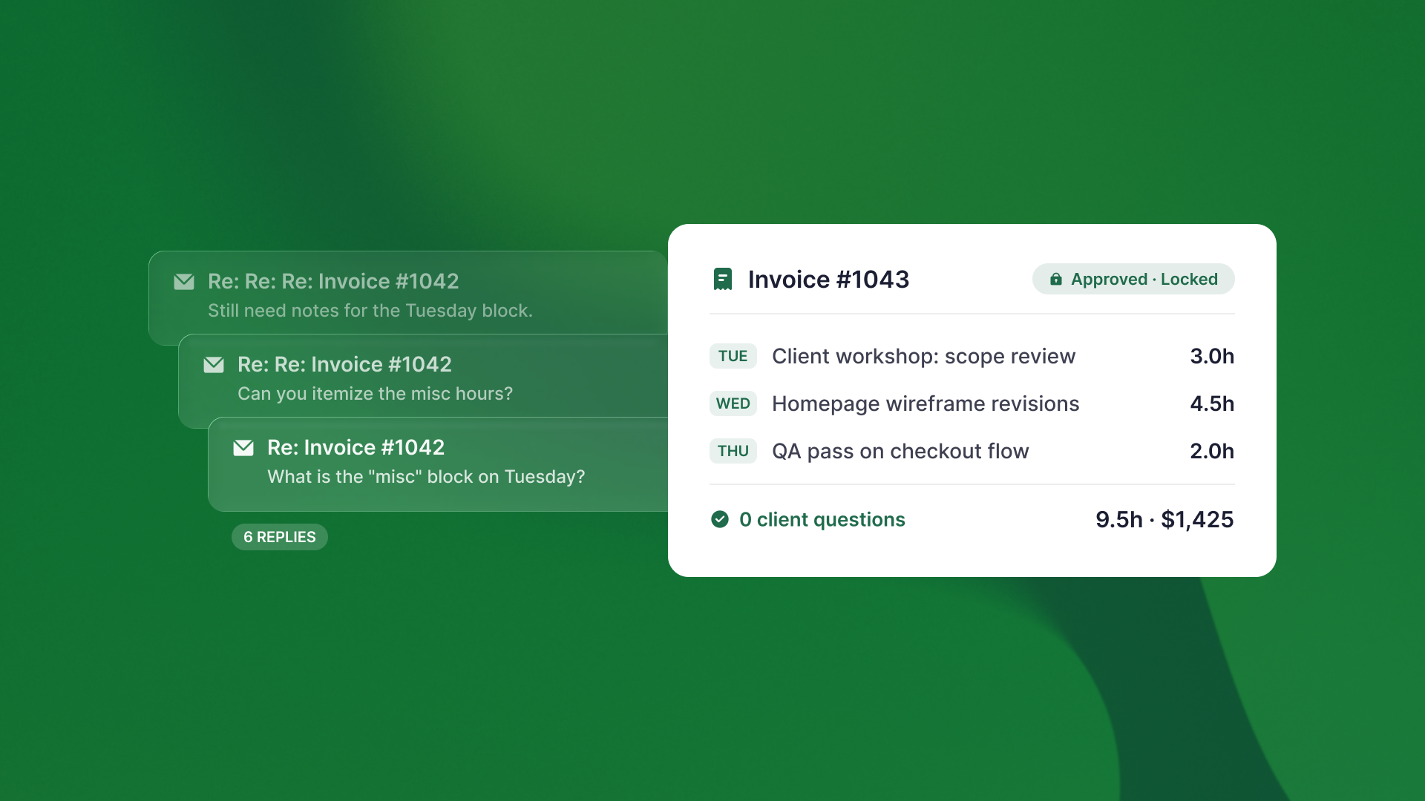
Task: Click the envelope icon beside the 'What is the misc block' email
Action: coord(243,448)
